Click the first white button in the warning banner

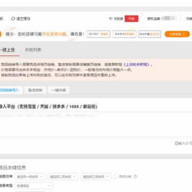pos(99,34)
